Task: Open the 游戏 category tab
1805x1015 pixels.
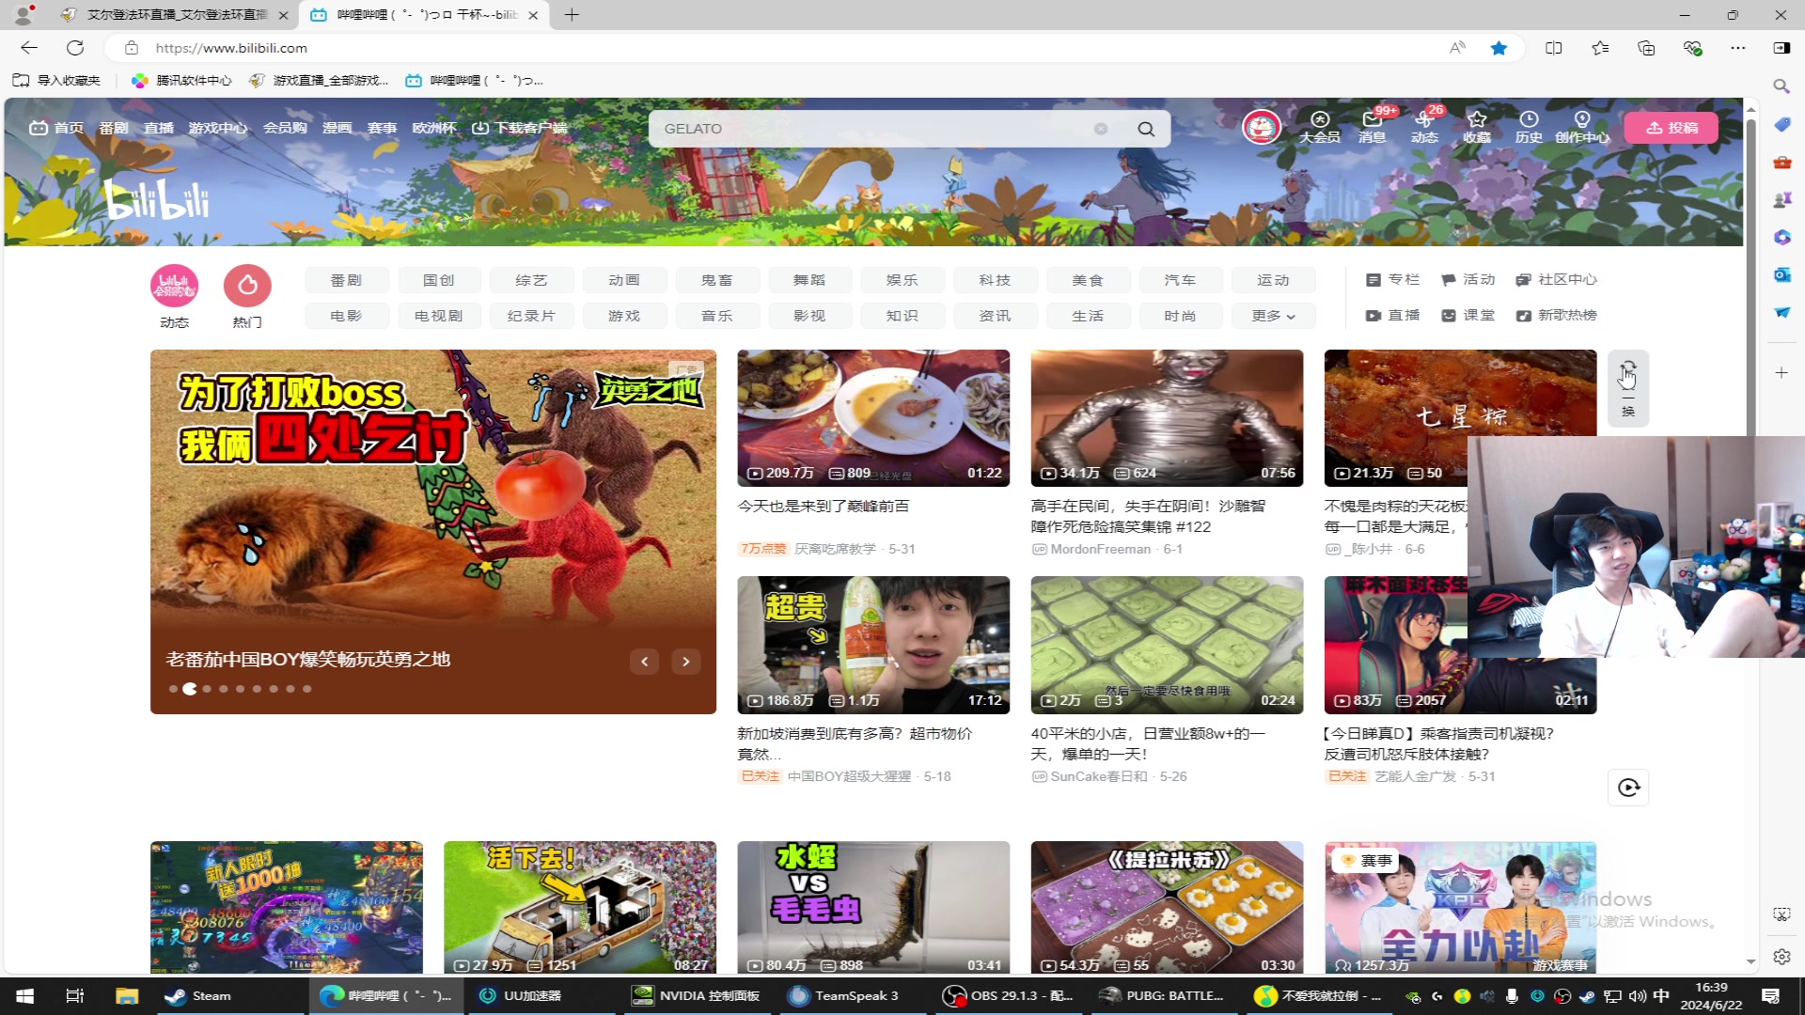Action: point(624,316)
